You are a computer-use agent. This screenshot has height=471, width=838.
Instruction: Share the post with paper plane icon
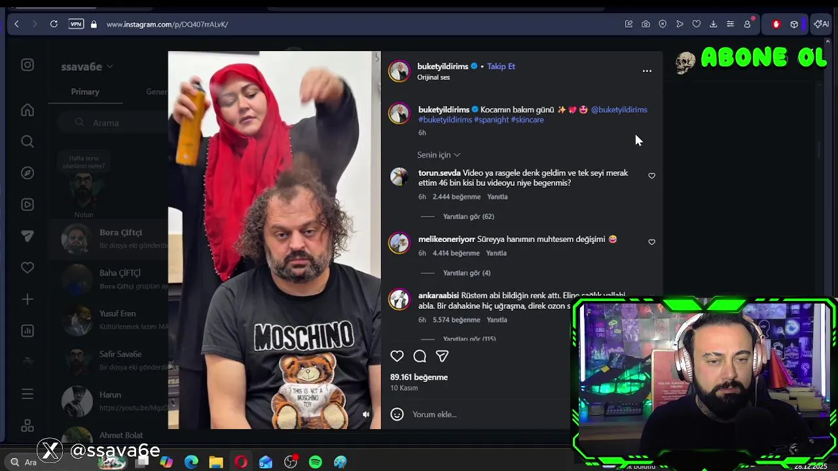pos(442,356)
